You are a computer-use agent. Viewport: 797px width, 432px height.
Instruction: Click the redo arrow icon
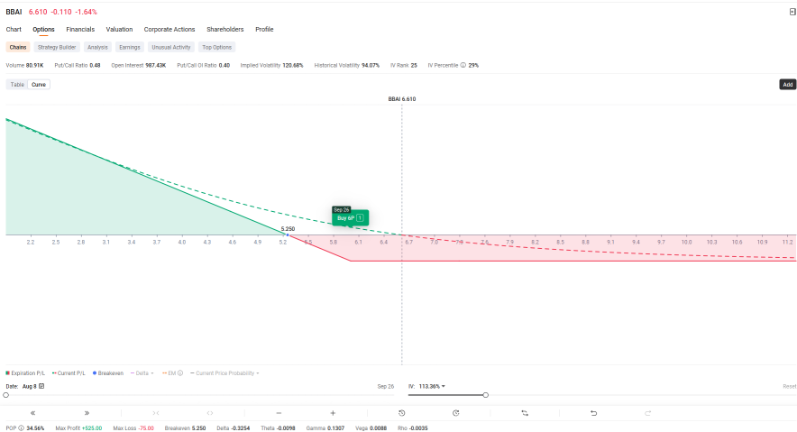tap(647, 413)
